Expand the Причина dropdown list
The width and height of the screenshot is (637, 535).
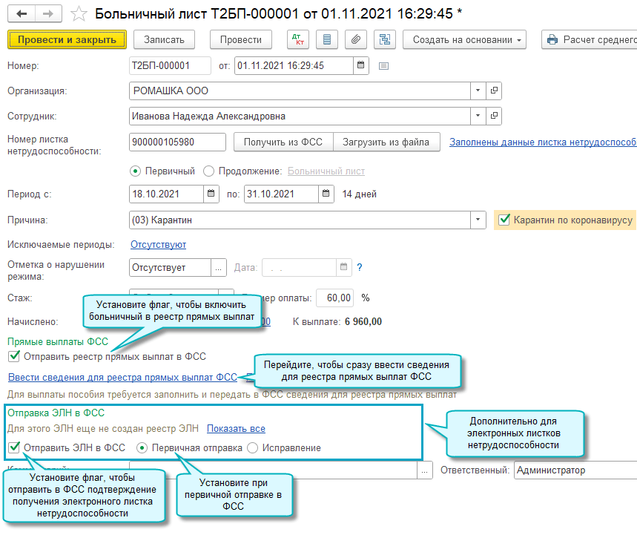click(478, 220)
